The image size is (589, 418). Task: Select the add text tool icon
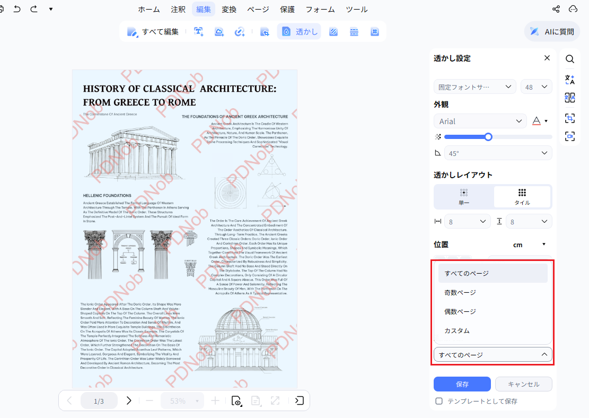(199, 32)
